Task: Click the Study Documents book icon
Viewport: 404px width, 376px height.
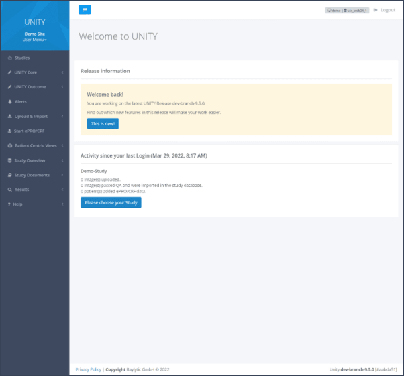Action: [9, 175]
